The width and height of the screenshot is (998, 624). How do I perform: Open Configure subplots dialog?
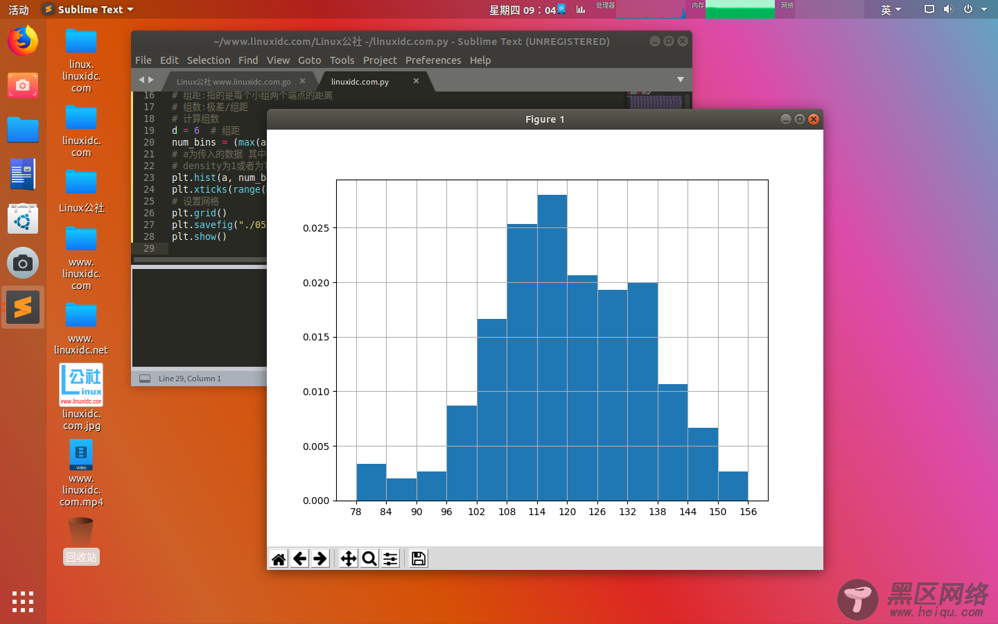tap(390, 559)
